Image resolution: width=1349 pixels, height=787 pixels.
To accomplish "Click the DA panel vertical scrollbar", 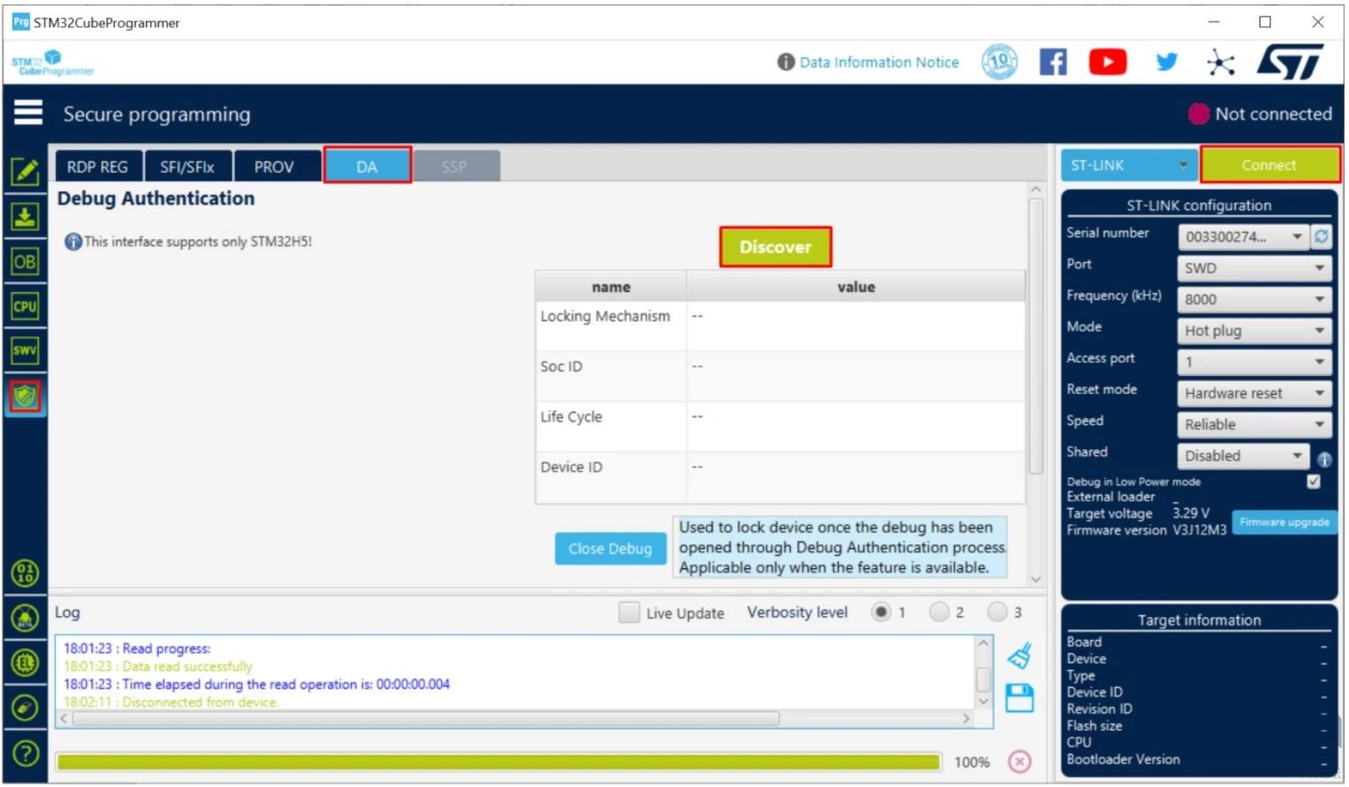I will pyautogui.click(x=1035, y=336).
